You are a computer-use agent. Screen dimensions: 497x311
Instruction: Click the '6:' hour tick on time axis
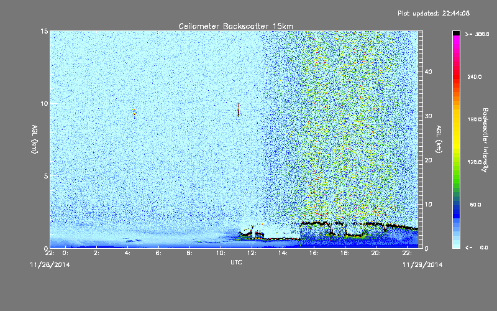pyautogui.click(x=159, y=253)
